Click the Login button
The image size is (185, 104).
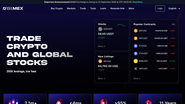[x=160, y=8]
